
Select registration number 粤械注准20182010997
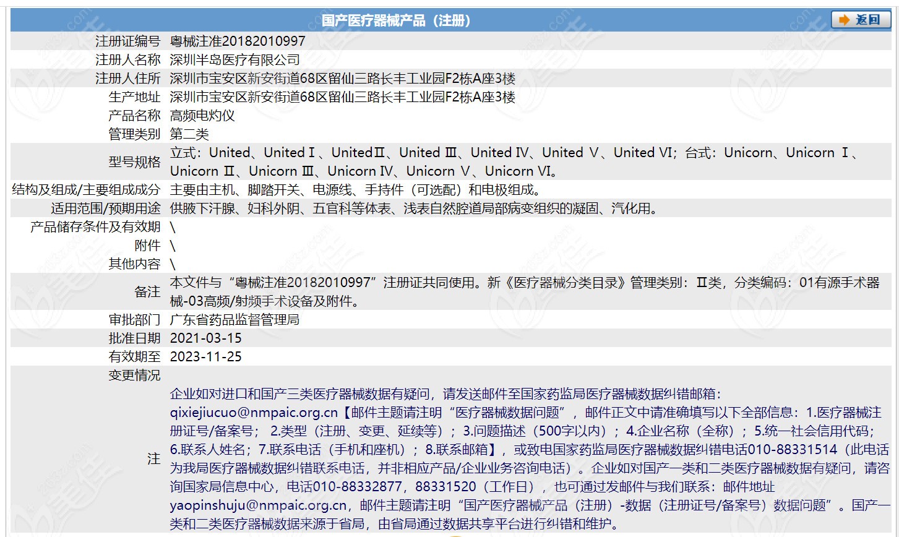(238, 41)
